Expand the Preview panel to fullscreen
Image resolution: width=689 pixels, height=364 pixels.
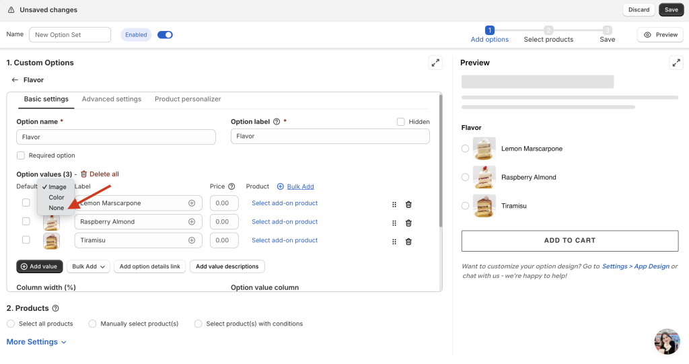676,63
